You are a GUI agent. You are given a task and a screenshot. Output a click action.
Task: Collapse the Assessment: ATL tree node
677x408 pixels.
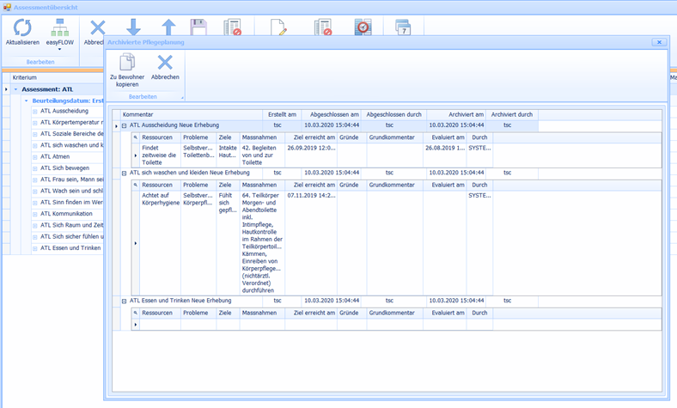coord(15,88)
